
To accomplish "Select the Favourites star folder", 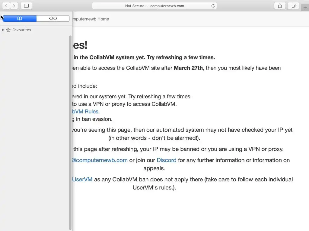I will point(18,30).
